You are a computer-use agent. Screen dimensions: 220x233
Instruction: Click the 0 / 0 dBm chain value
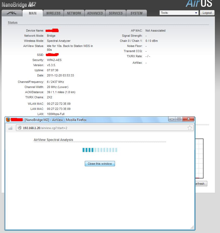click(151, 41)
